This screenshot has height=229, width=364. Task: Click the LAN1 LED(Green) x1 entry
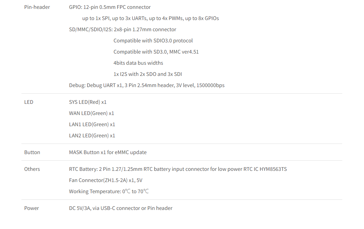tap(92, 124)
